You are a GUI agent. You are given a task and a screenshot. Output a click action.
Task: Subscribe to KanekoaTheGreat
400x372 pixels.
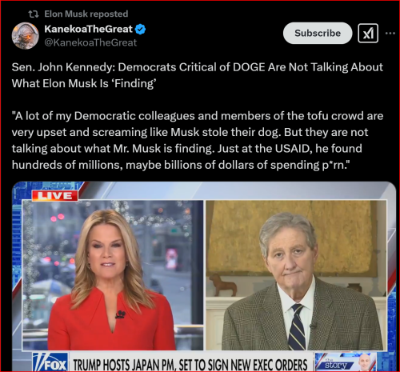[318, 33]
